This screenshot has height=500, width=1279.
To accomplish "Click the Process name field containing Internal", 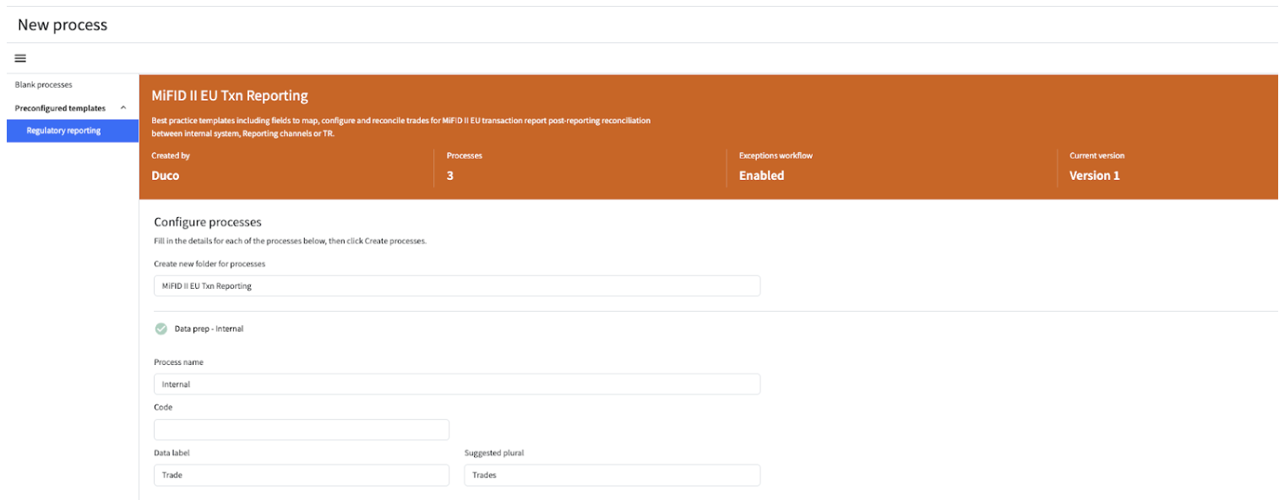I will (x=457, y=384).
